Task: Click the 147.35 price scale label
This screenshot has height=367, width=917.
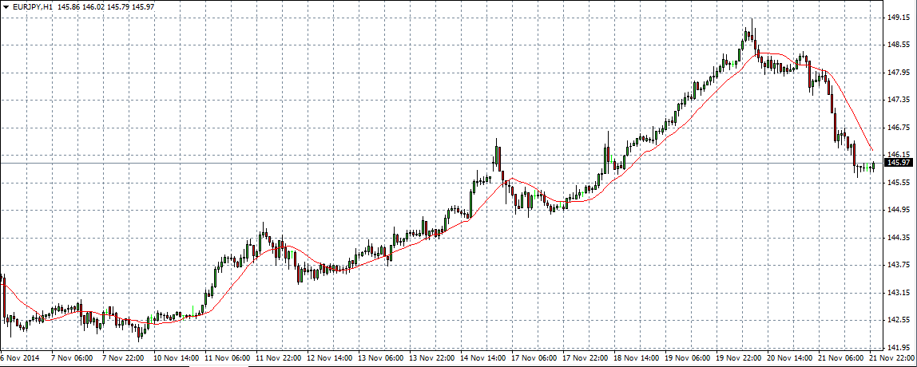Action: [x=897, y=100]
